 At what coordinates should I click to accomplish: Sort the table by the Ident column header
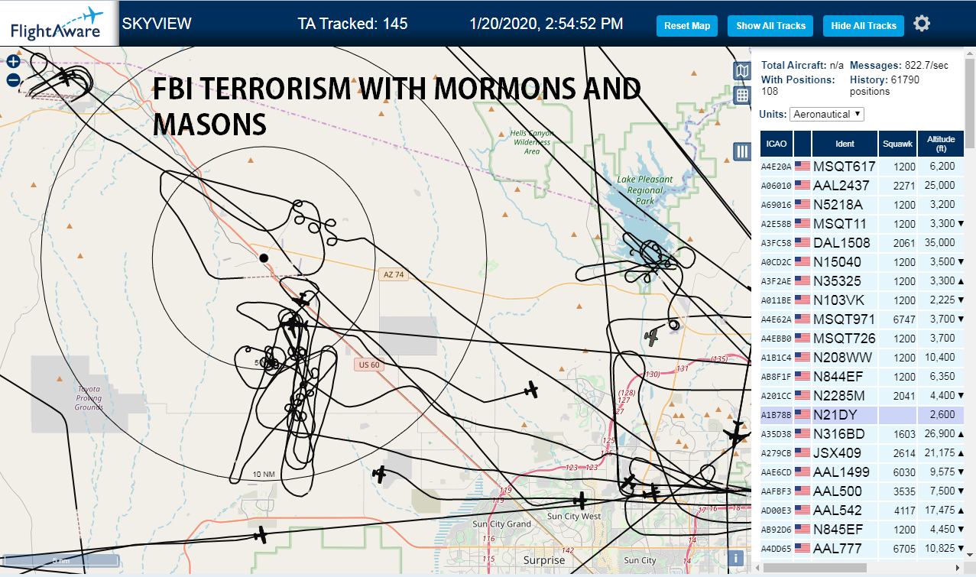coord(845,143)
